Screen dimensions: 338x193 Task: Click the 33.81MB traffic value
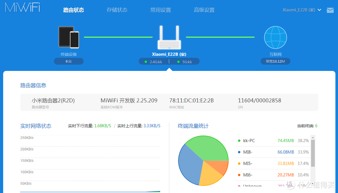[x=286, y=163]
